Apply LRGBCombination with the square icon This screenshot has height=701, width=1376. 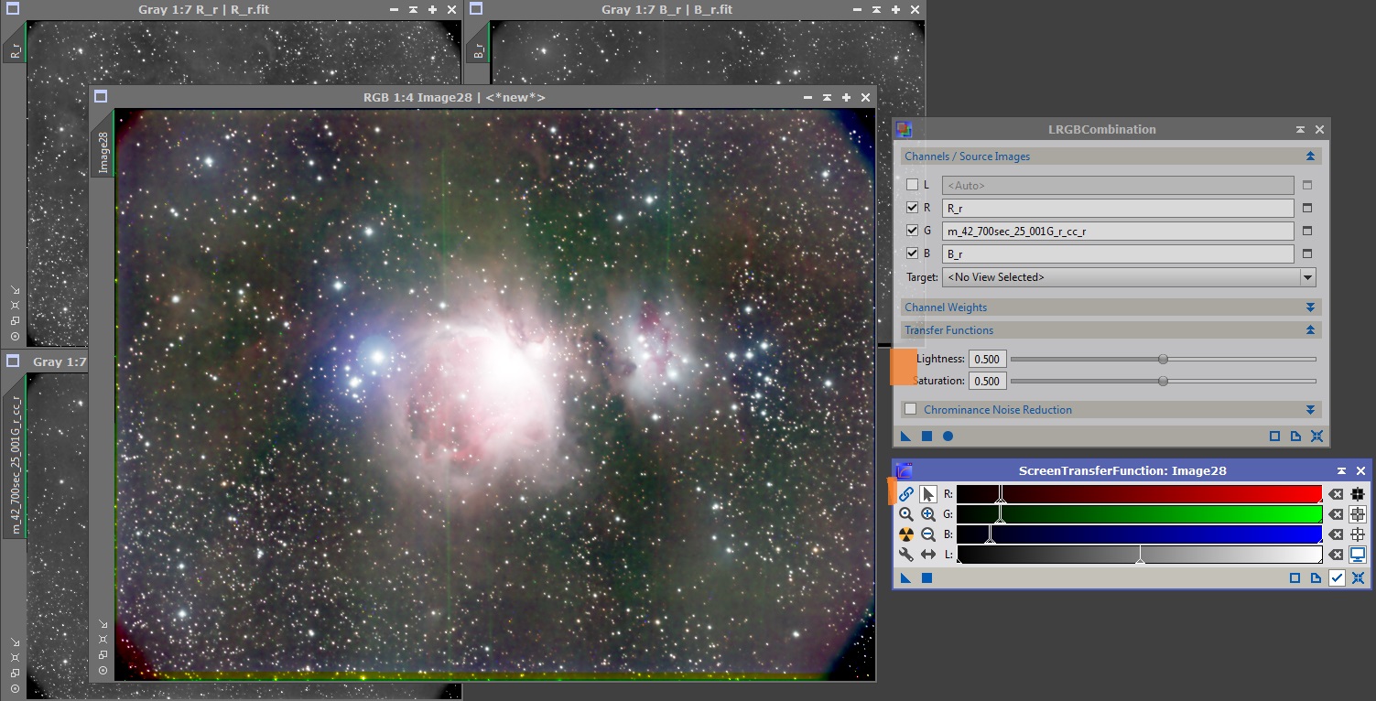(x=926, y=437)
